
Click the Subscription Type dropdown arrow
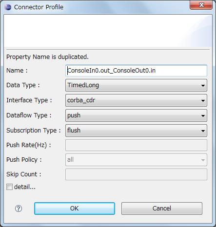(x=203, y=131)
